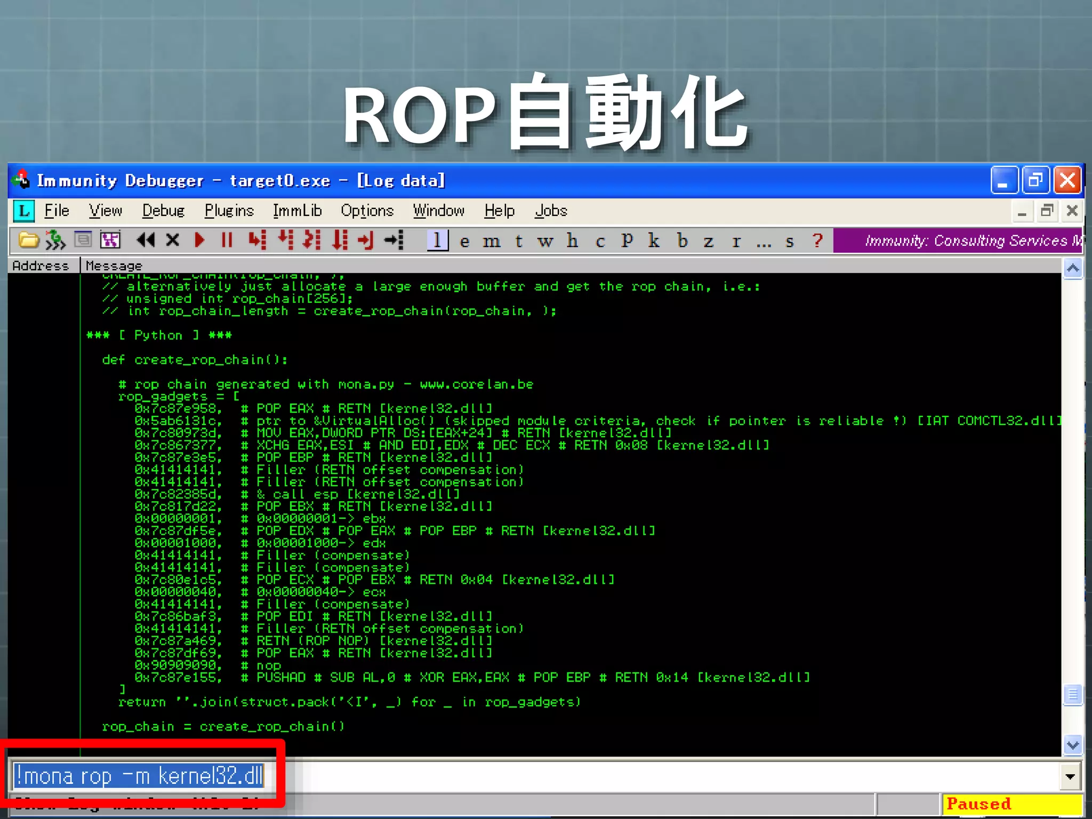The image size is (1092, 819).
Task: Show Call stack with 'k' button
Action: (654, 241)
